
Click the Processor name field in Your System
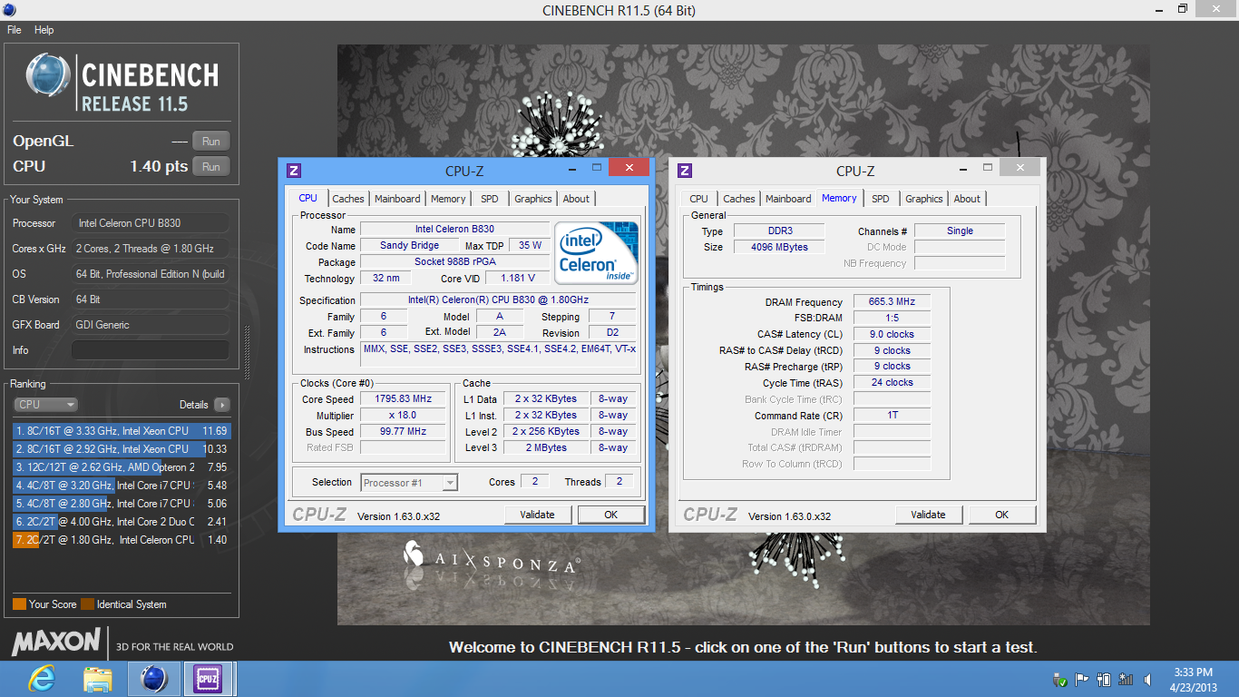click(151, 223)
